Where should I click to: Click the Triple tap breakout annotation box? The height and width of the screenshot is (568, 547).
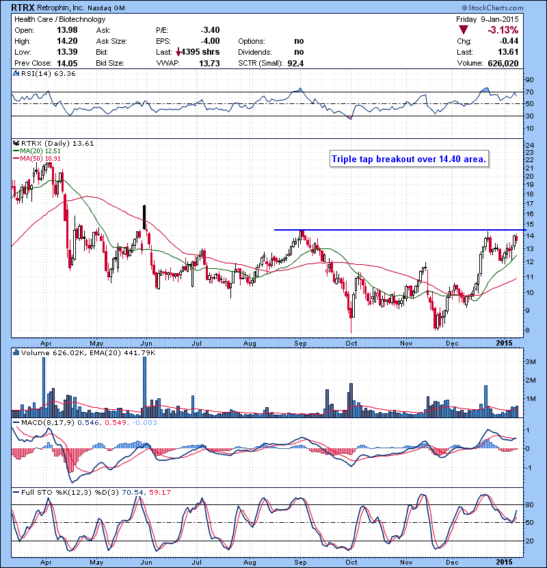click(x=409, y=159)
